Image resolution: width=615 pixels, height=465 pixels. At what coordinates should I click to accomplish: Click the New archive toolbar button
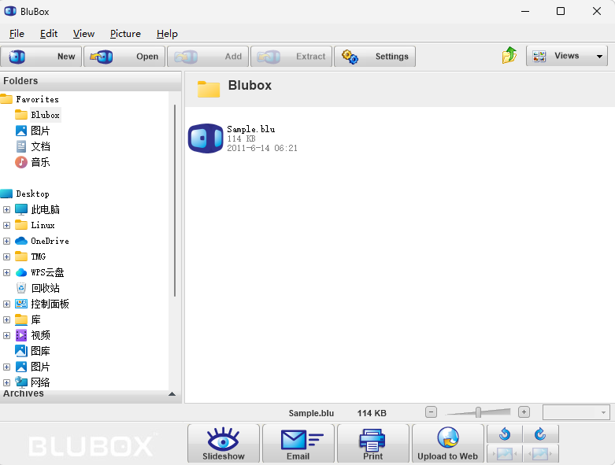[x=41, y=57]
